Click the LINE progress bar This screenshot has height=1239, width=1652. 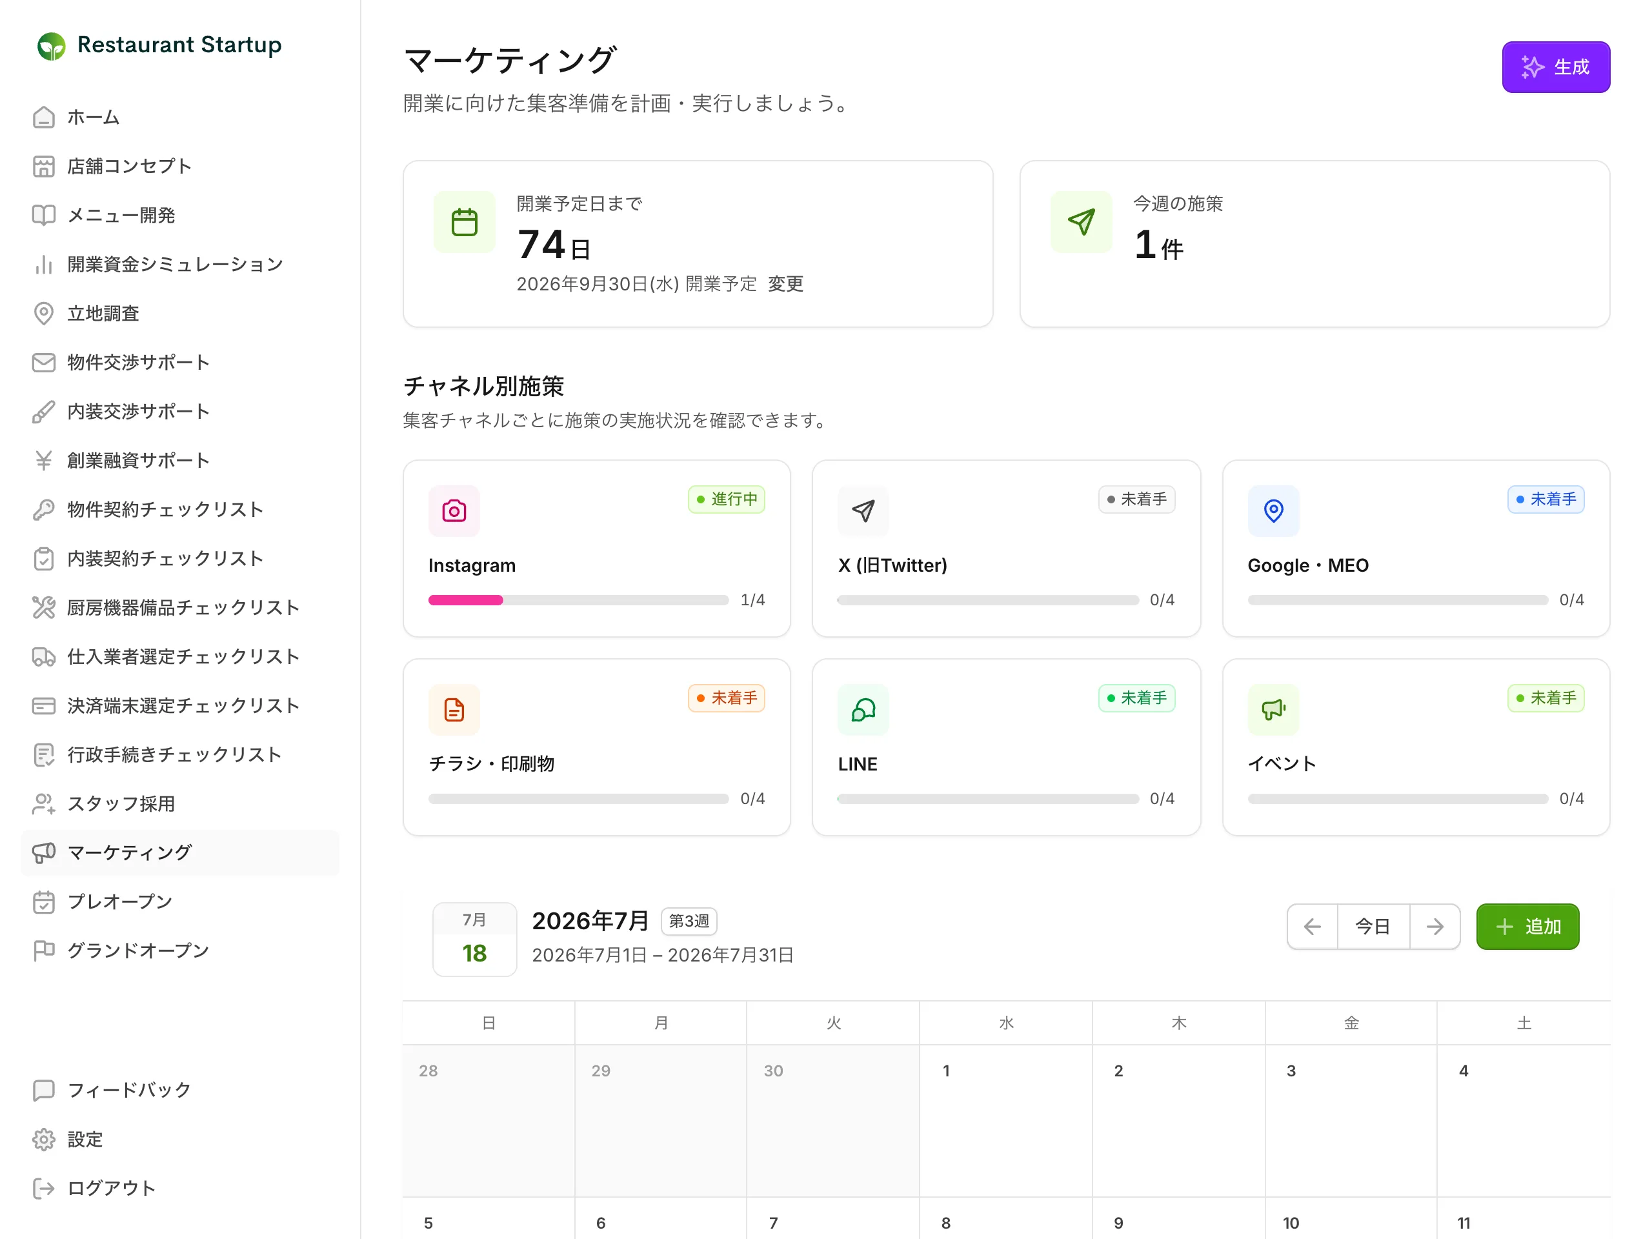(988, 798)
